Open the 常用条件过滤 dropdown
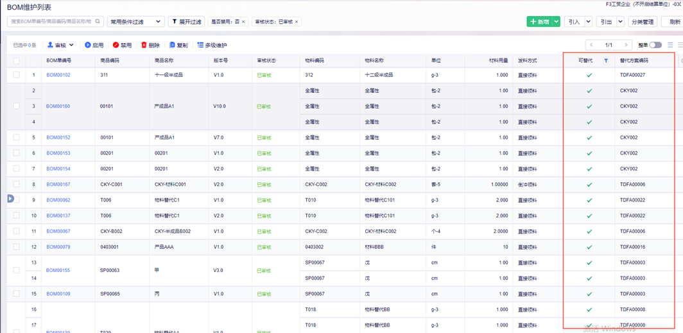 (x=136, y=21)
